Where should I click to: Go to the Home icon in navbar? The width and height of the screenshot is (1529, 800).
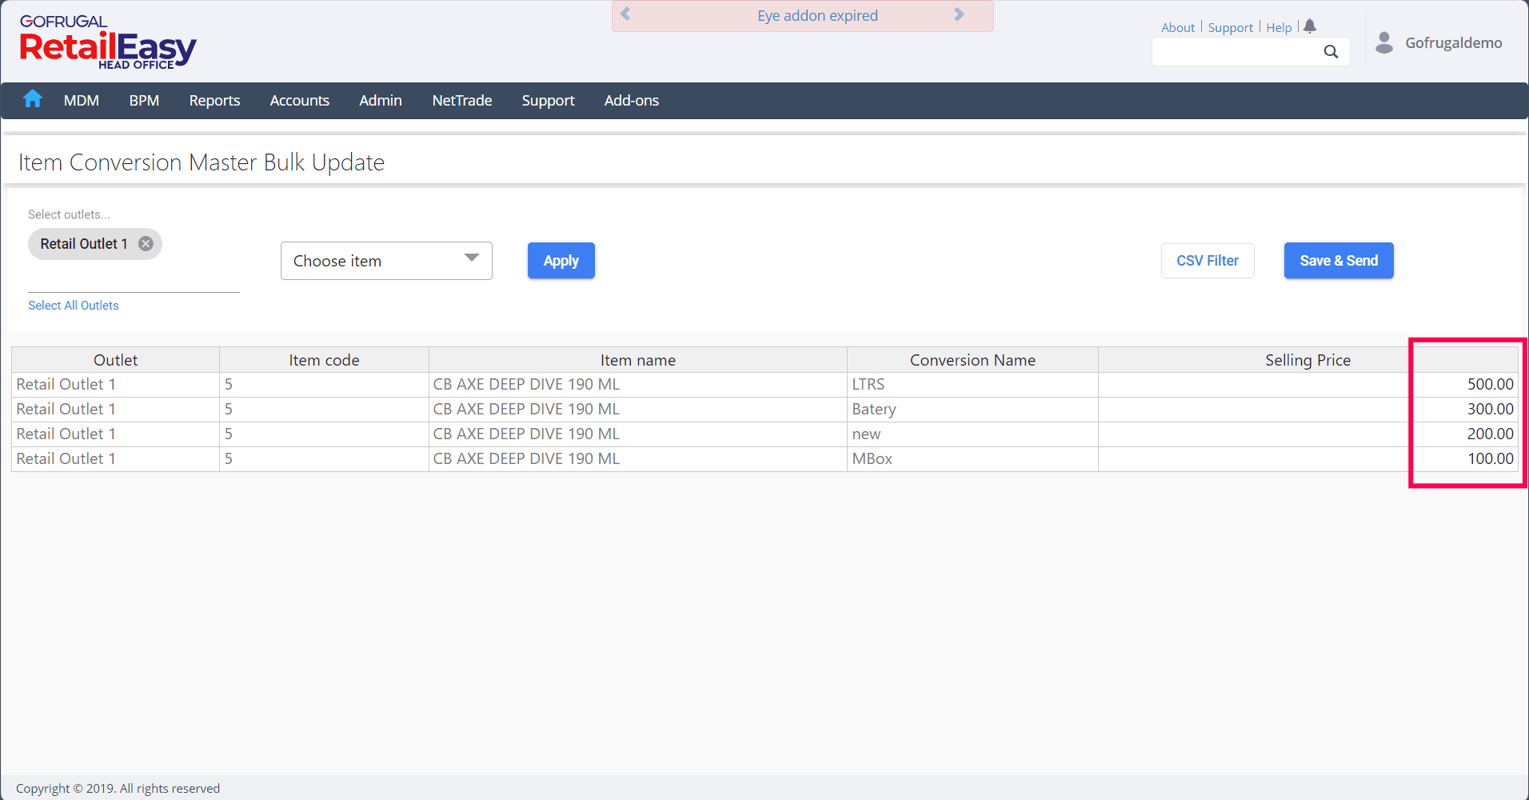33,99
